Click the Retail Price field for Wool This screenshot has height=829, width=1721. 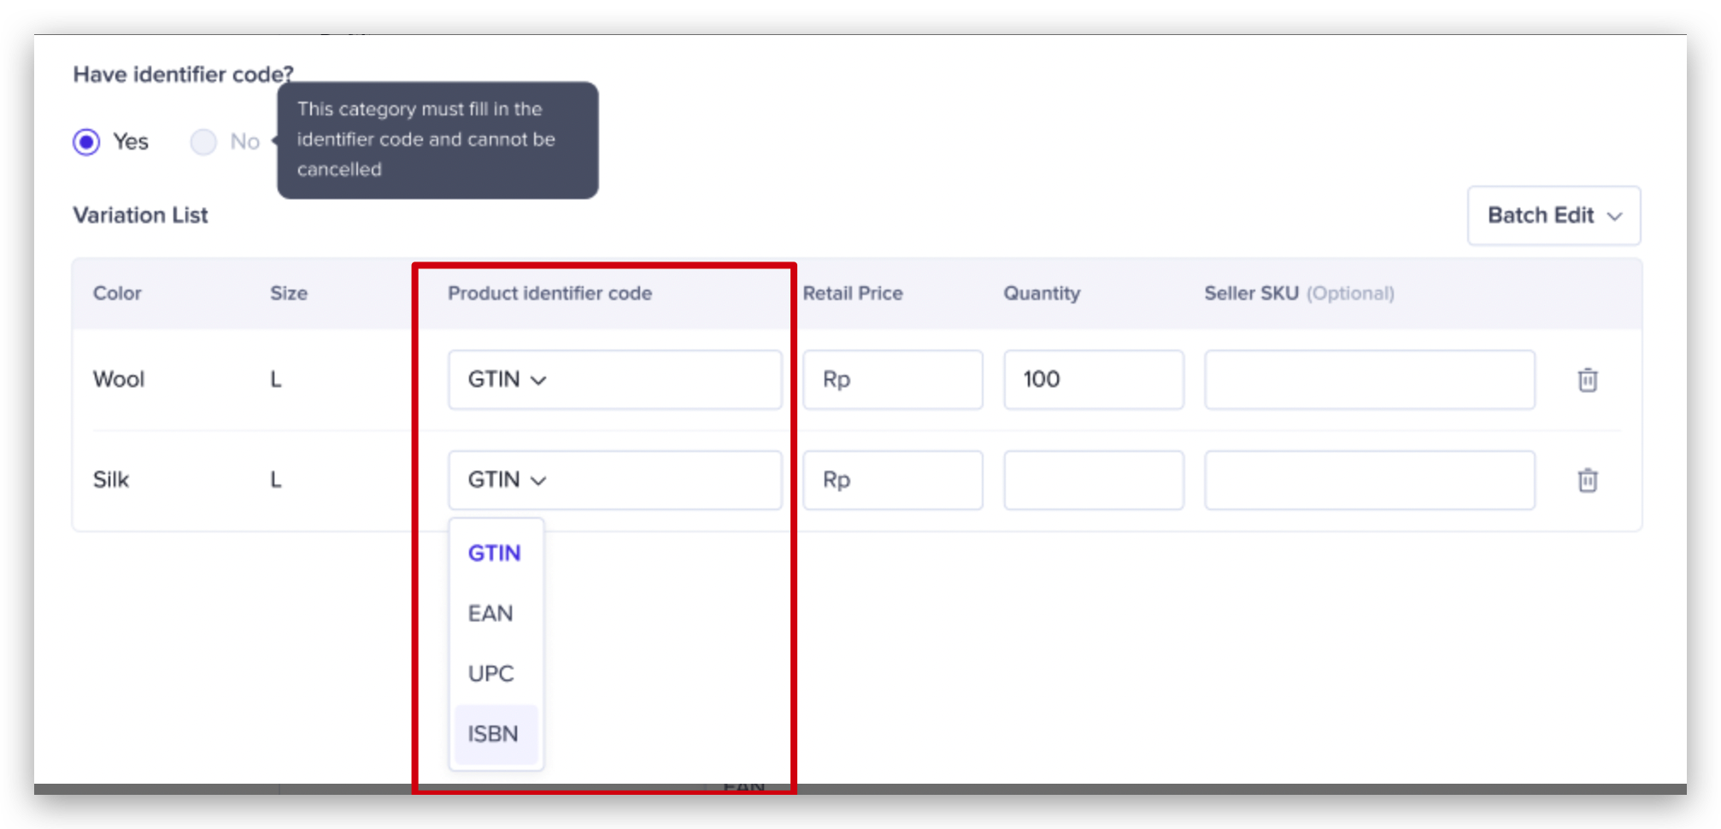tap(892, 379)
